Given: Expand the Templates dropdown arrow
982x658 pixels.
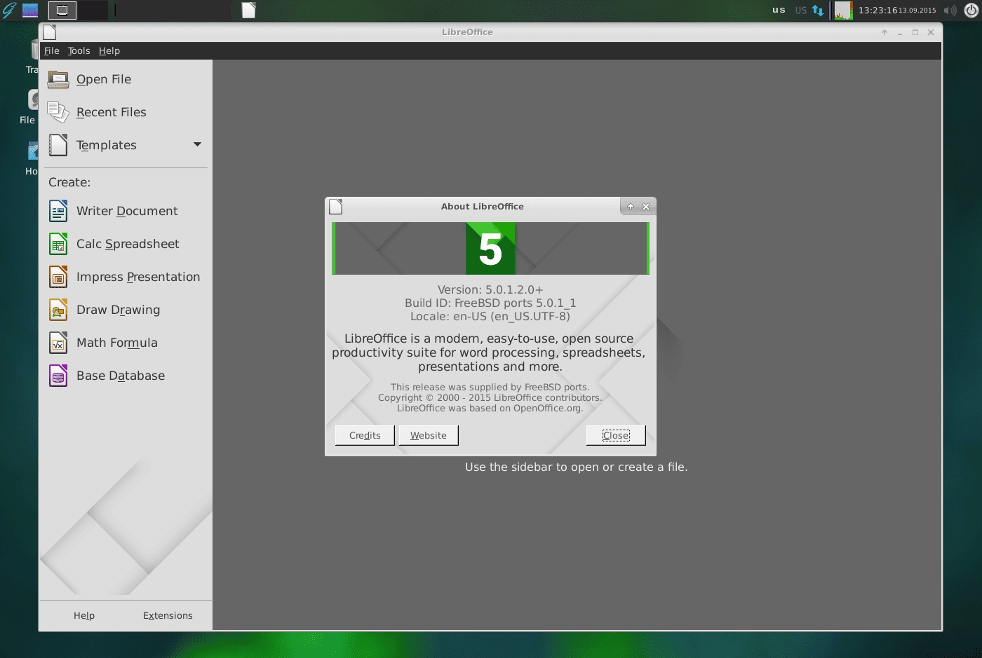Looking at the screenshot, I should point(197,144).
